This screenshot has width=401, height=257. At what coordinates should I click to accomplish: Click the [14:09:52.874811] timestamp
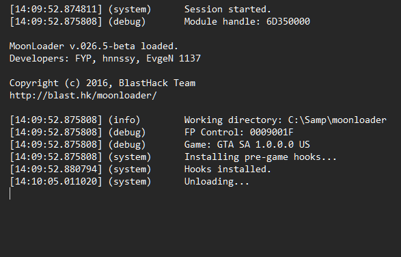(x=56, y=10)
